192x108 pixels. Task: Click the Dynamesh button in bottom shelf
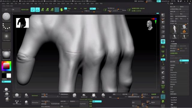click(35, 95)
